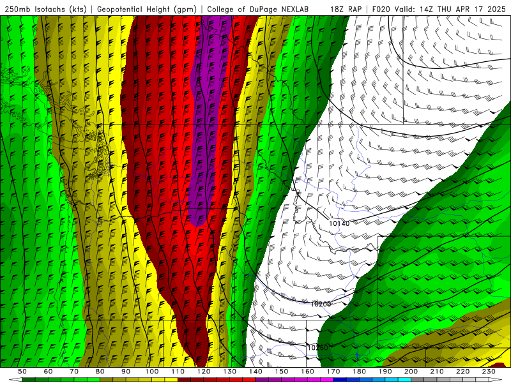511x383 pixels.
Task: Click the 120 value on the color scale
Action: pyautogui.click(x=204, y=372)
